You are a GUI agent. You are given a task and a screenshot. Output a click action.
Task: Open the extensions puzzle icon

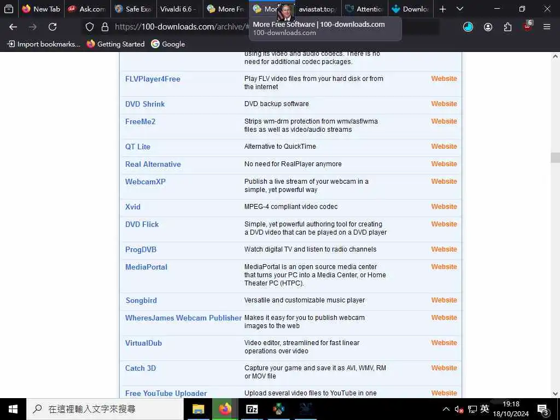(507, 27)
